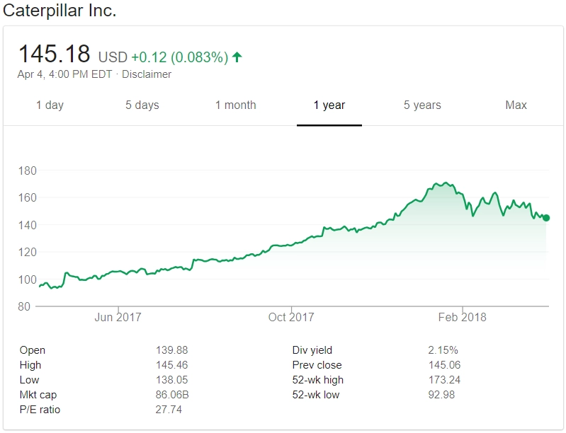Switch to the Max range tab
Image resolution: width=566 pixels, height=433 pixels.
[x=516, y=105]
